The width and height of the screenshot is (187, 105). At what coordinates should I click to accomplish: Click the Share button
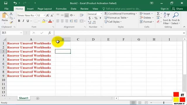(x=177, y=9)
